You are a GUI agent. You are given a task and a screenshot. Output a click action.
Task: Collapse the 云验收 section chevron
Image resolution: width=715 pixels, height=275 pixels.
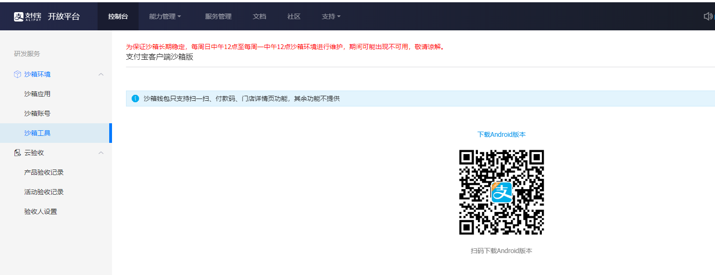click(101, 153)
